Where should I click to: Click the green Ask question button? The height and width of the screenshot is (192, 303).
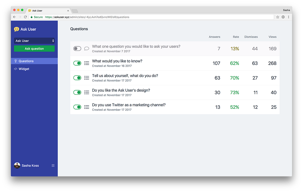34,49
